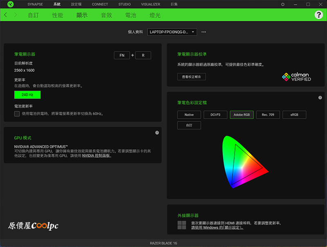Open settings gear in title bar

click(x=282, y=4)
